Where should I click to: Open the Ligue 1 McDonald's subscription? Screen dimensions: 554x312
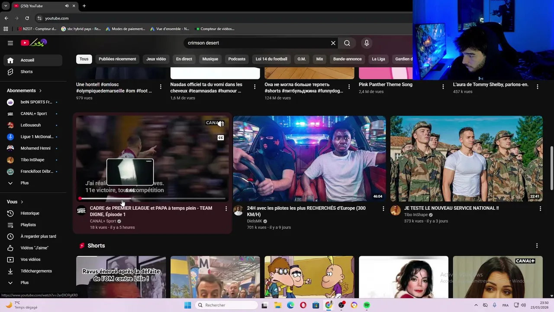pos(33,136)
